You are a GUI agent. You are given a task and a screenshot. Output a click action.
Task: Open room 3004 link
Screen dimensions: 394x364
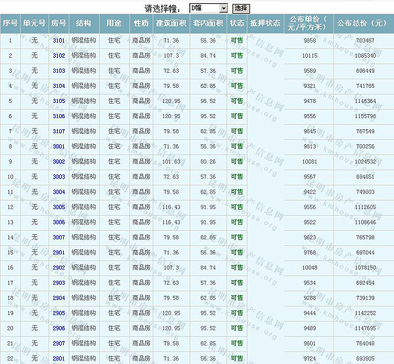[59, 192]
